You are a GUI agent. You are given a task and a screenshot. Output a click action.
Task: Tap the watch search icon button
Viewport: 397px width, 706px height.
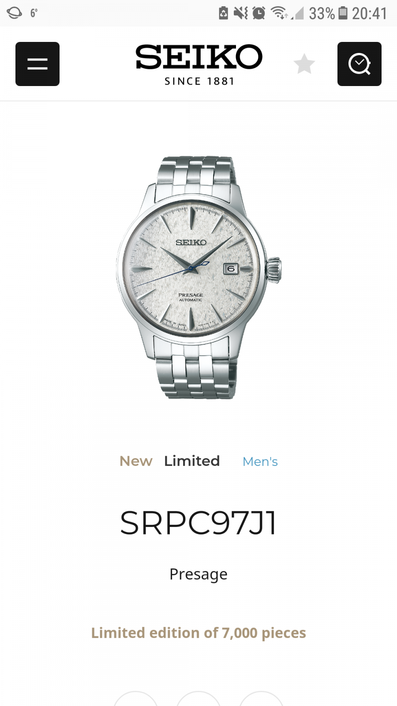[x=360, y=64]
